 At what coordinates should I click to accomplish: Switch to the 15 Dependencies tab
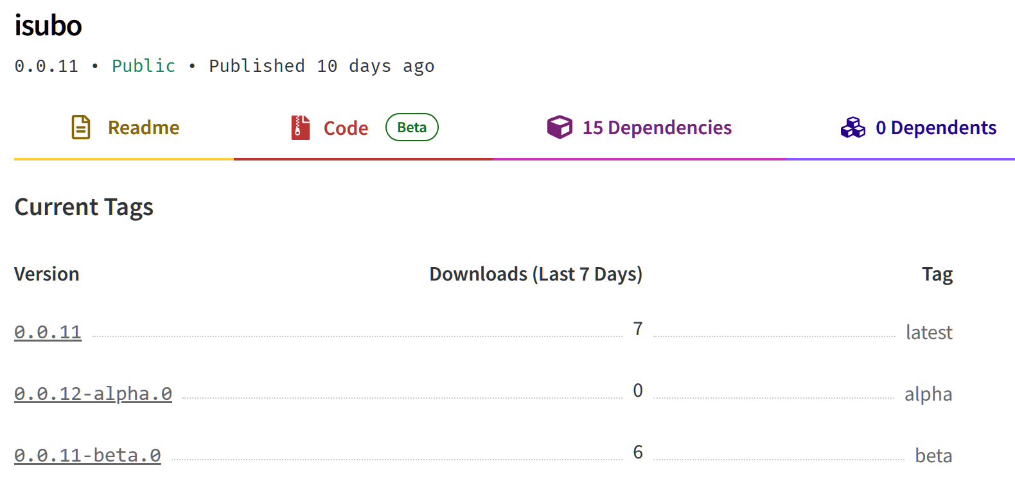coord(656,128)
